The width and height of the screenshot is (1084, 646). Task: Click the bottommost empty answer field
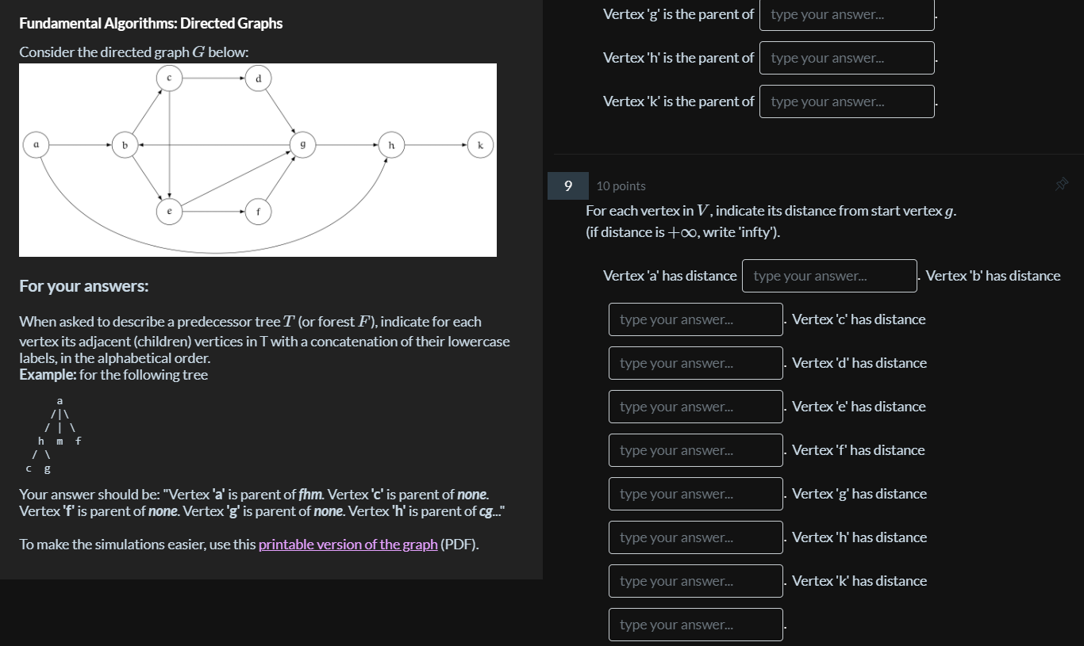pyautogui.click(x=695, y=624)
